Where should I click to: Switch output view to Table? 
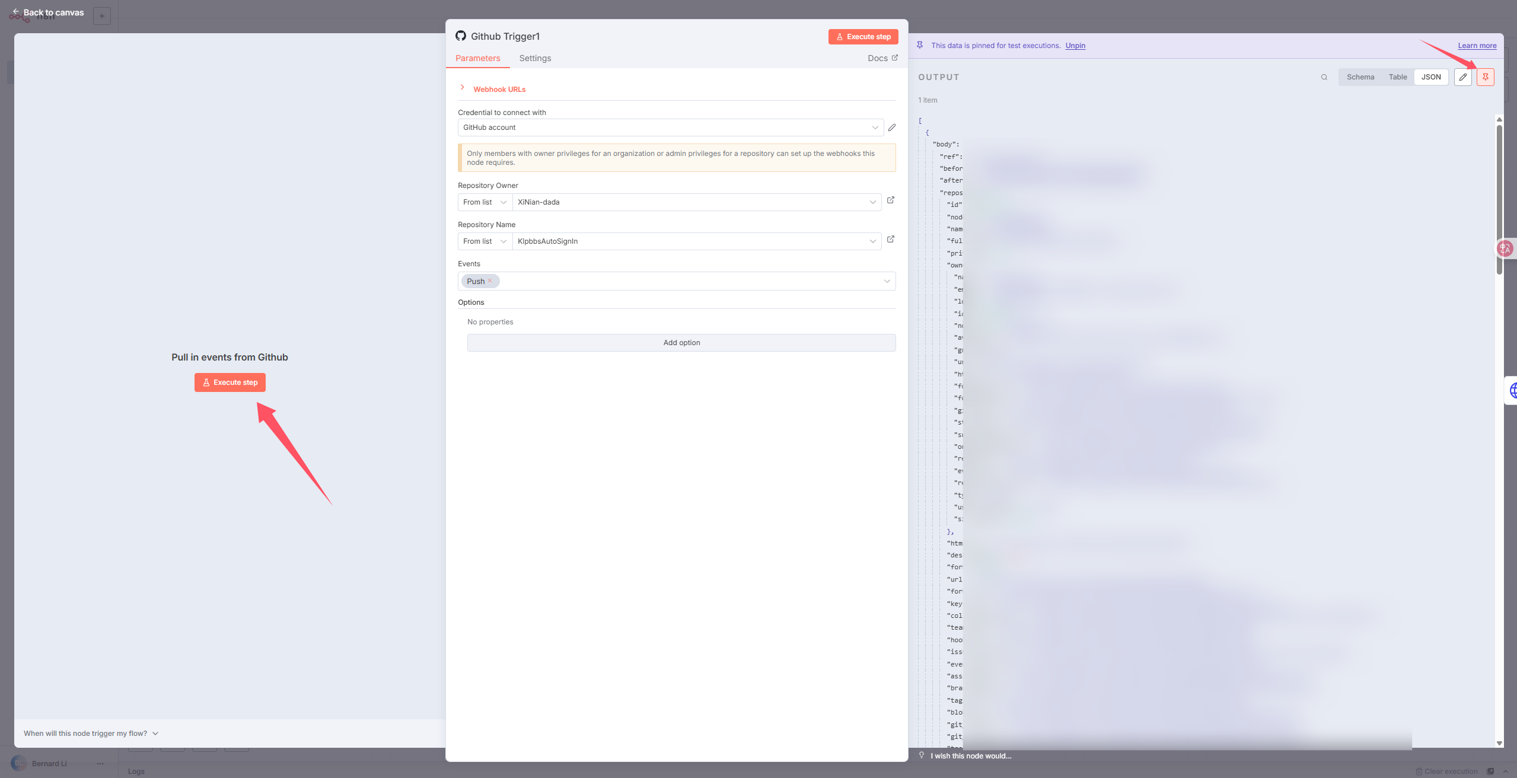point(1397,77)
